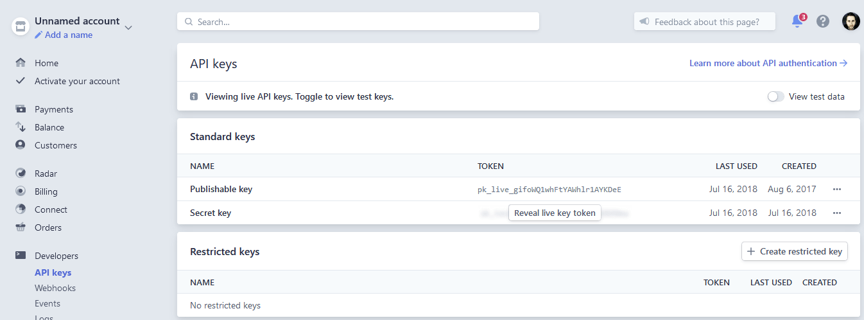
Task: Click the Customers person icon
Action: 21,145
